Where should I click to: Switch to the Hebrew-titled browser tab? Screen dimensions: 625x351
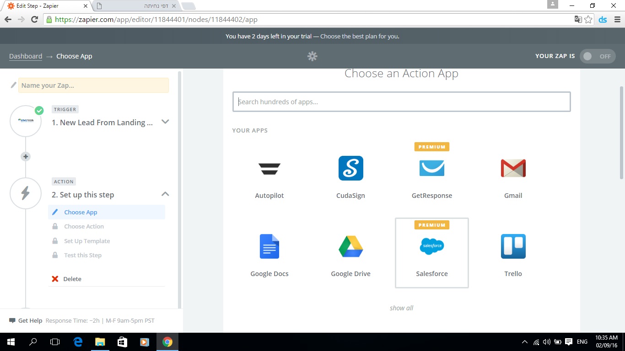pos(136,6)
